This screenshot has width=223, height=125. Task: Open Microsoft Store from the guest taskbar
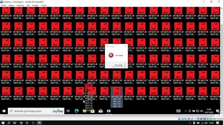pyautogui.click(x=93, y=111)
